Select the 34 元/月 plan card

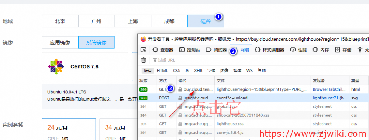click(118, 129)
